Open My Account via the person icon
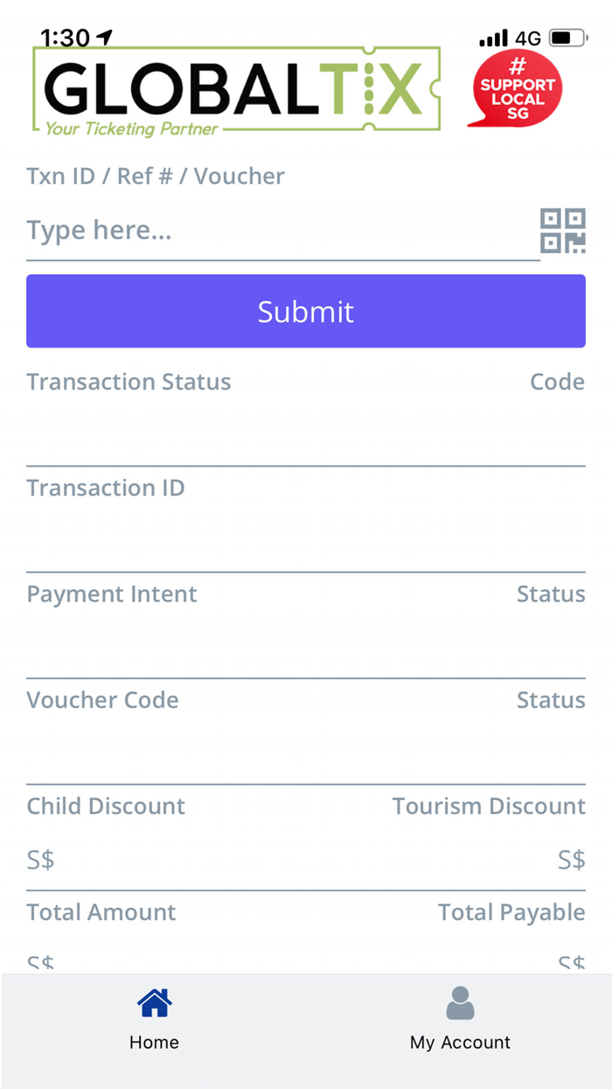This screenshot has width=612, height=1089. 460,1002
